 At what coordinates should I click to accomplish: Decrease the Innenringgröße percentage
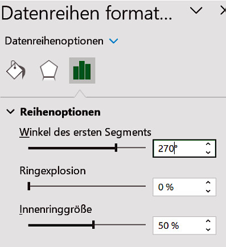pyautogui.click(x=208, y=229)
